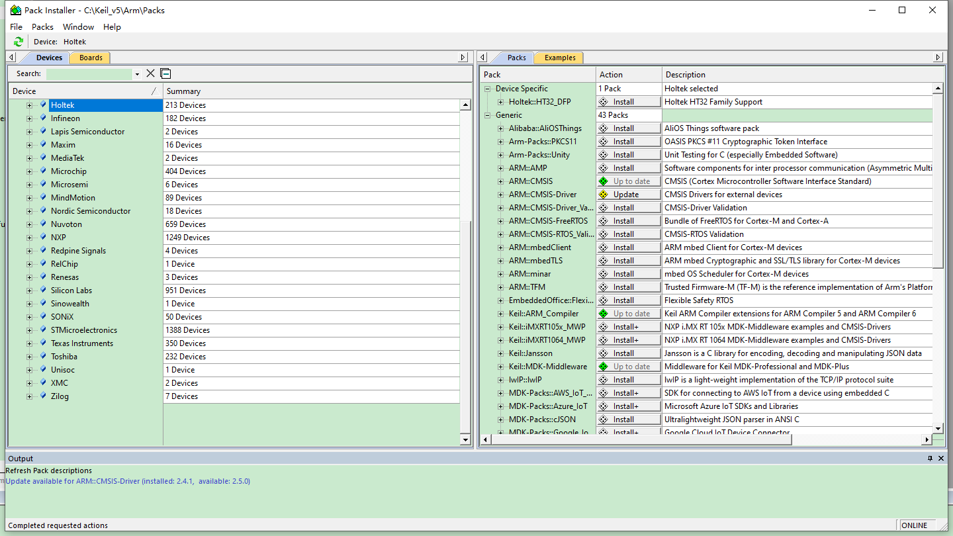
Task: Open the Window menu
Action: click(78, 26)
